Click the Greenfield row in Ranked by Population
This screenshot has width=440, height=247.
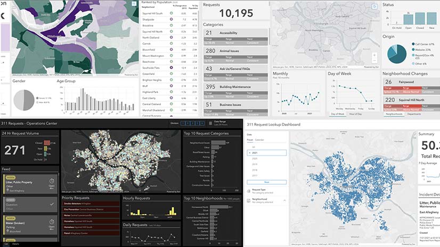(169, 74)
